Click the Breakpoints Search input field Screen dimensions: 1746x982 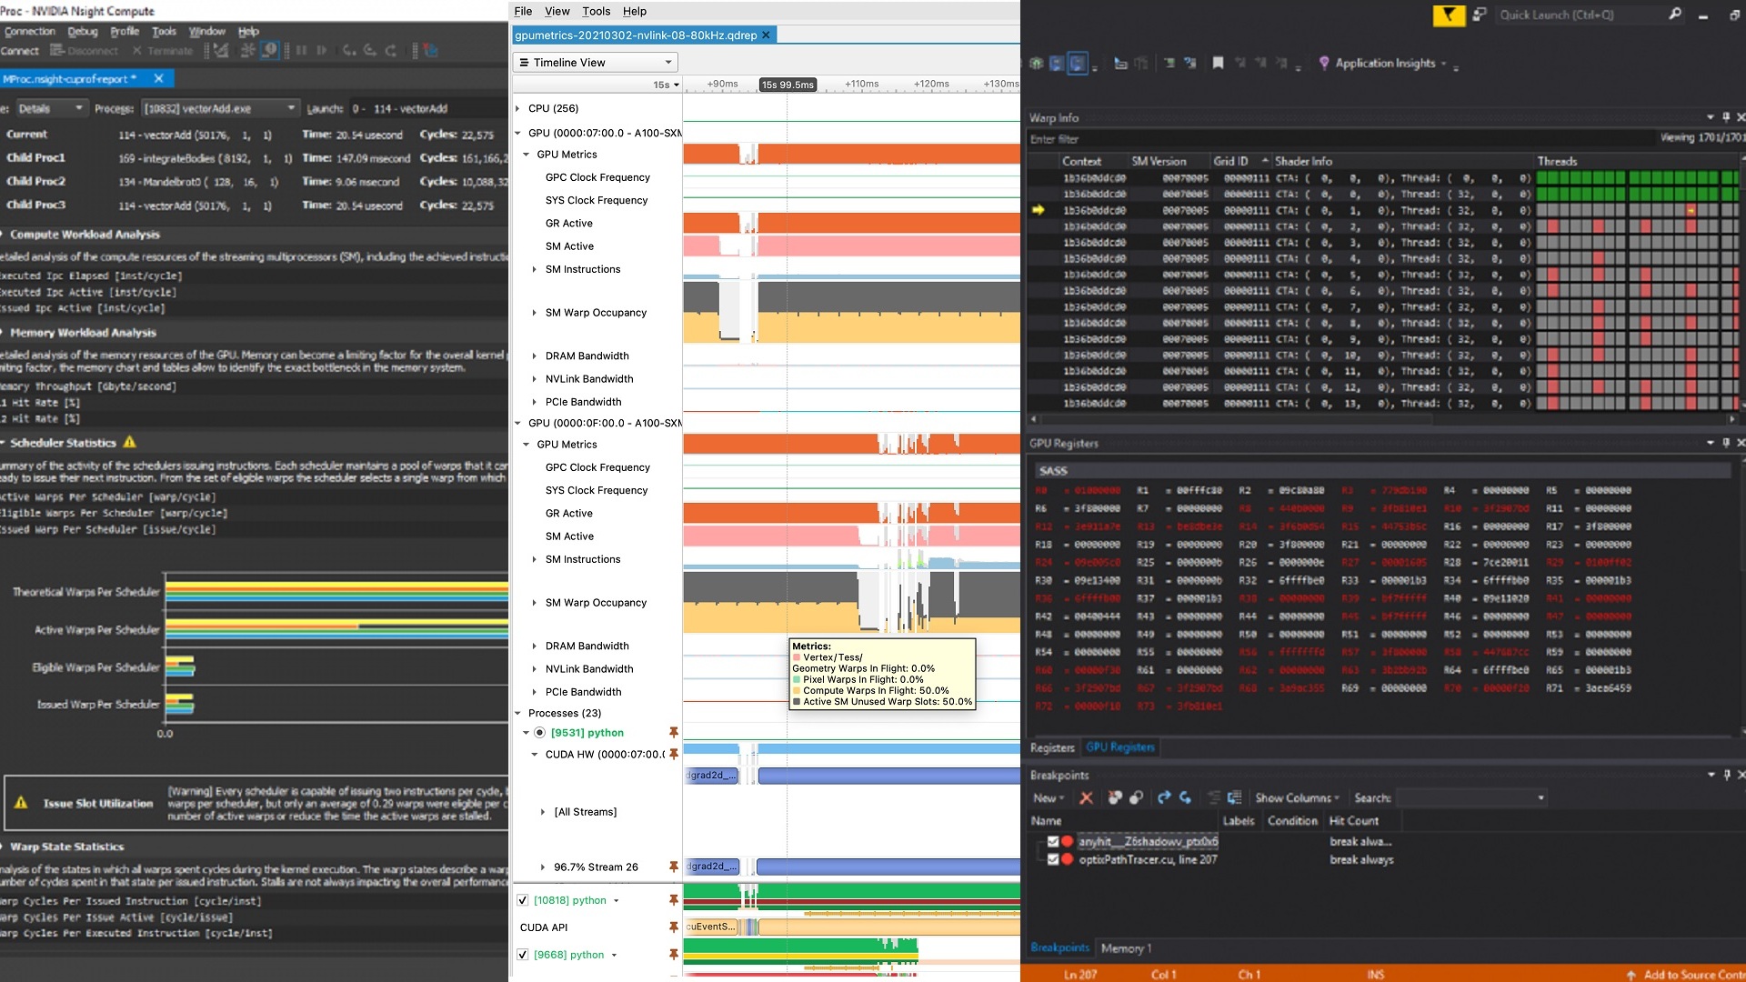tap(1471, 797)
